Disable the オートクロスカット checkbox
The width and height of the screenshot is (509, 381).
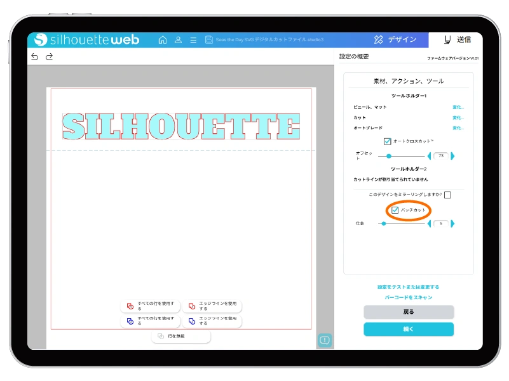pyautogui.click(x=387, y=141)
